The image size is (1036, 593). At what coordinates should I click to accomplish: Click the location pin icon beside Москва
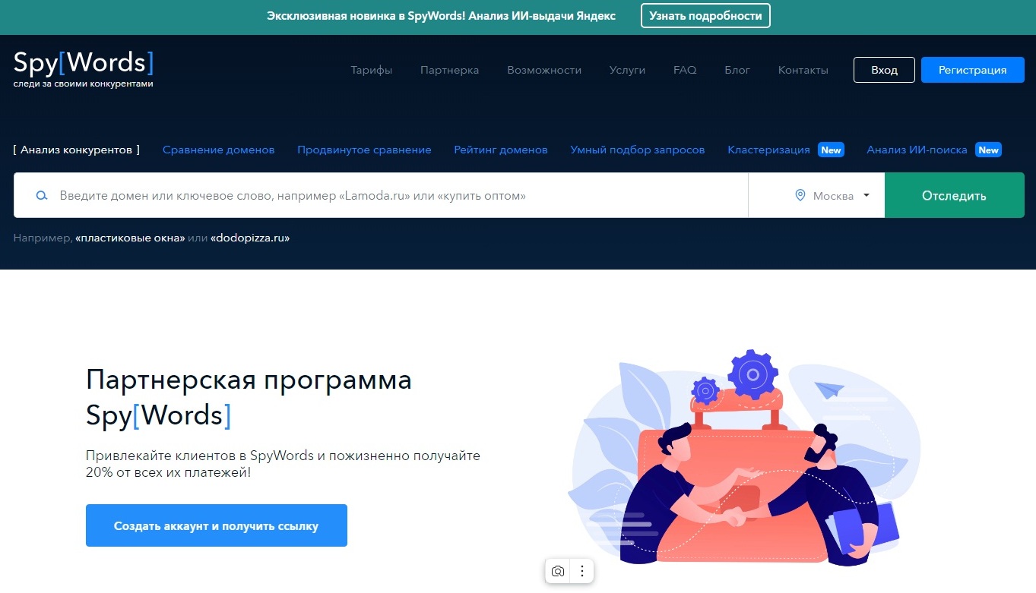click(800, 195)
